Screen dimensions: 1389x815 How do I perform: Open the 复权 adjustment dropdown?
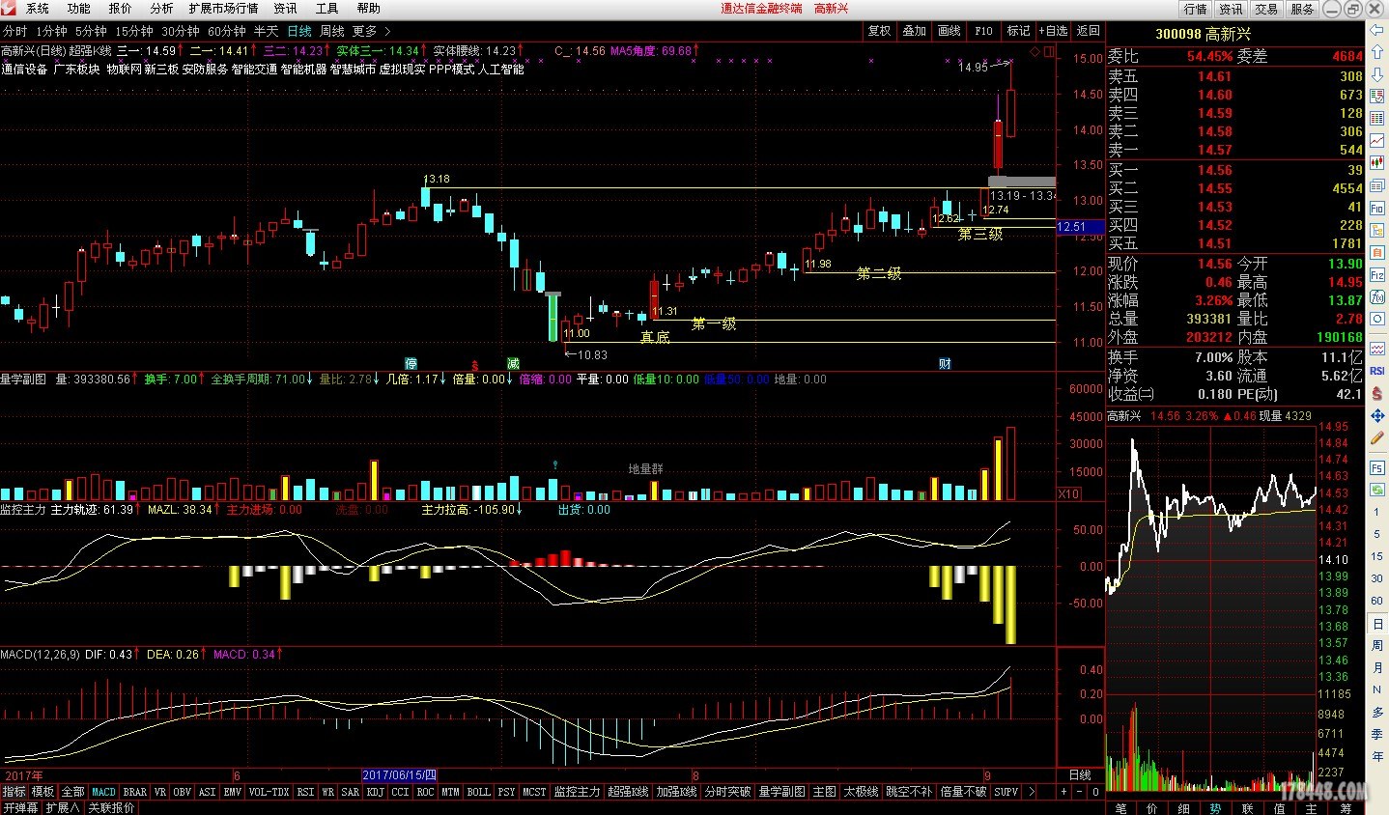click(x=879, y=31)
